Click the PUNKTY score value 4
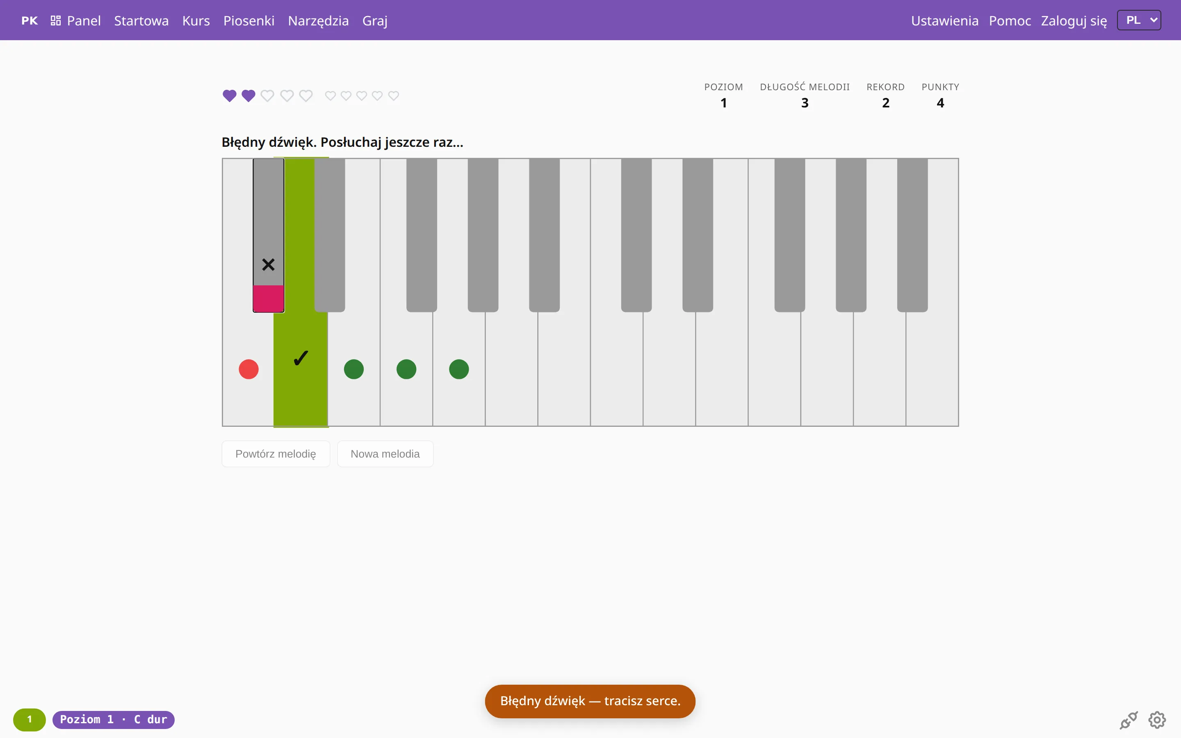 940,103
